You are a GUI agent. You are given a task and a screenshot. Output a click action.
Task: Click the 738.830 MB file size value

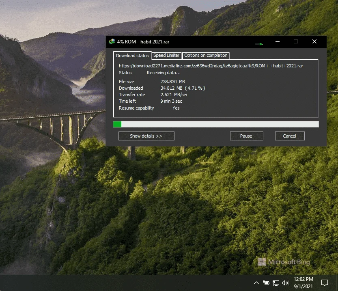pos(172,82)
